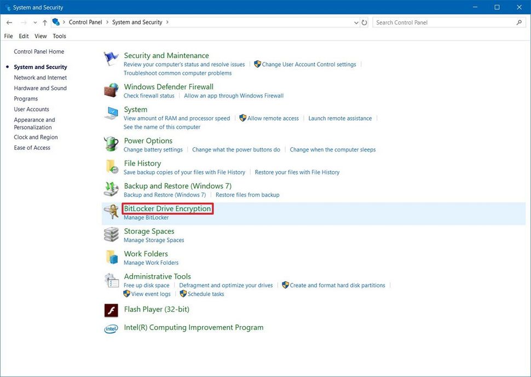
Task: Select Network and Internet in the sidebar
Action: (39, 77)
